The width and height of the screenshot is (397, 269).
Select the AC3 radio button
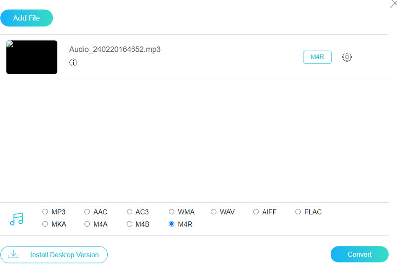coord(130,212)
